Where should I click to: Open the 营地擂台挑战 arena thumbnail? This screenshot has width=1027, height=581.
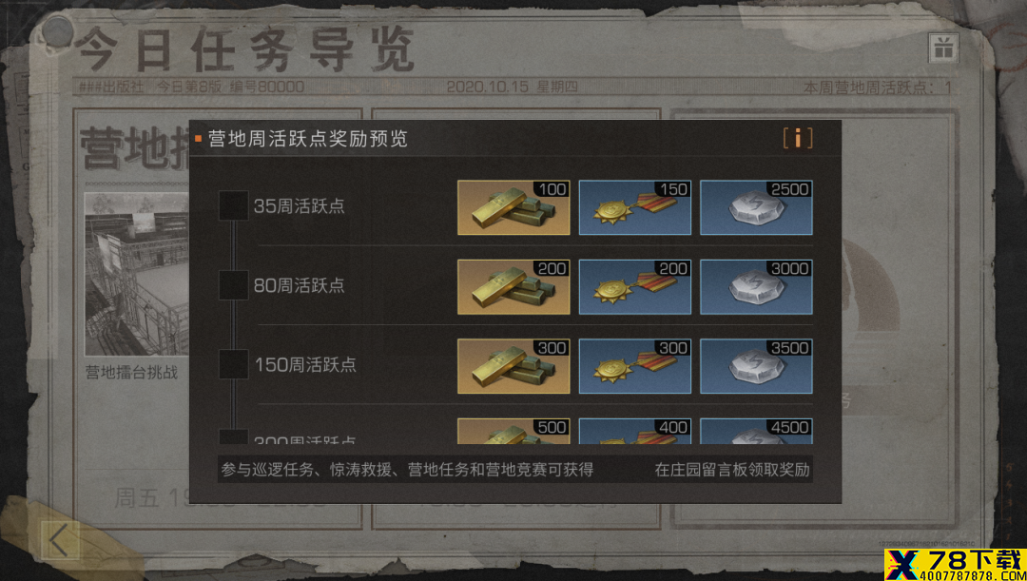[x=137, y=274]
